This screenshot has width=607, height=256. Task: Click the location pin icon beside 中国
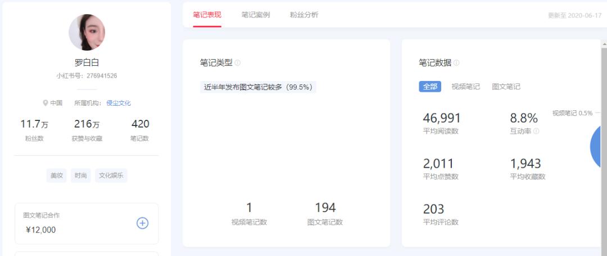(x=46, y=103)
